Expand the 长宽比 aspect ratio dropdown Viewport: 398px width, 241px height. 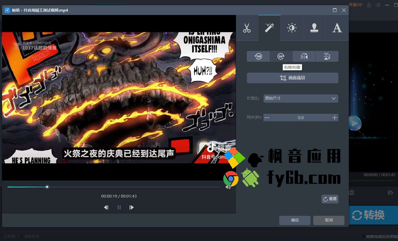(301, 98)
